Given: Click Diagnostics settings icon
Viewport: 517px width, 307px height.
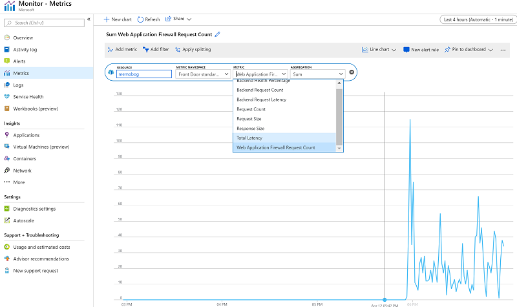Looking at the screenshot, I should [6, 209].
